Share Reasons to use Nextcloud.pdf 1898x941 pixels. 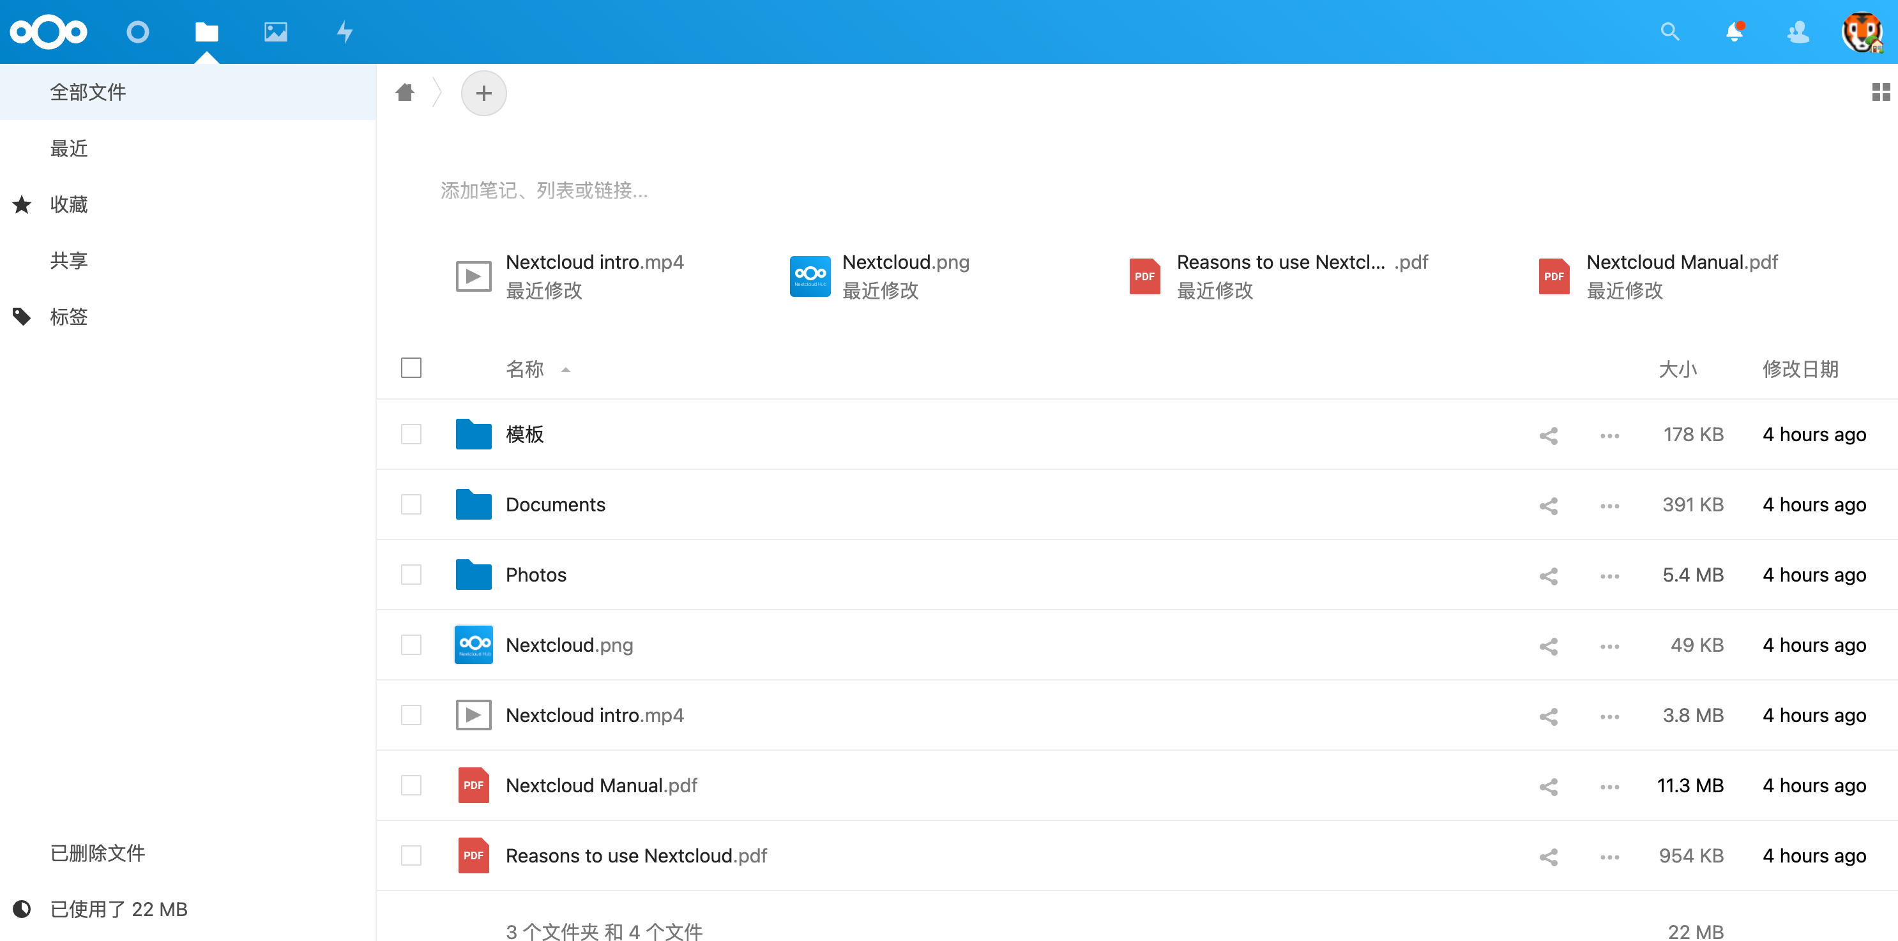point(1548,856)
